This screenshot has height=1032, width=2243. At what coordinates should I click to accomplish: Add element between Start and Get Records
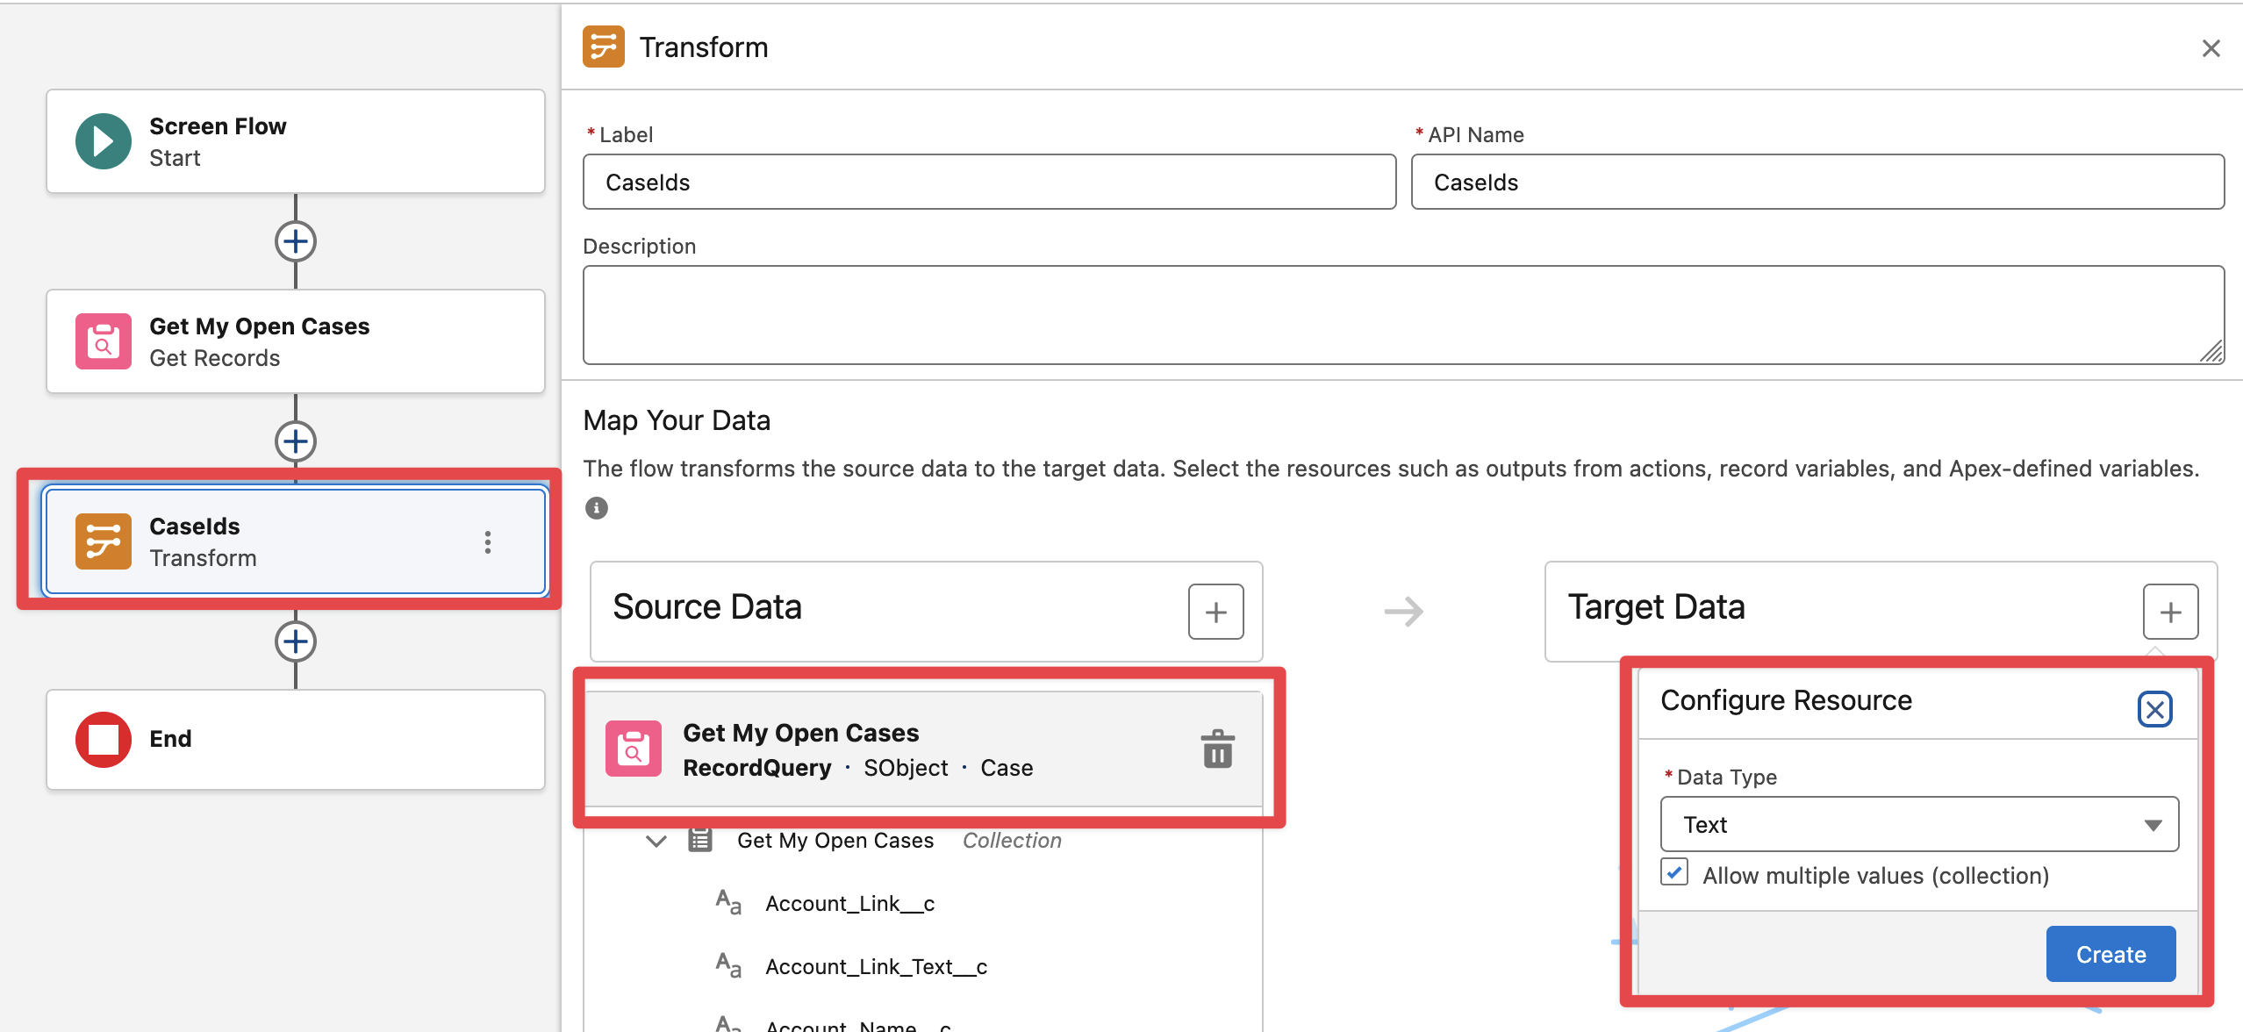(x=296, y=241)
